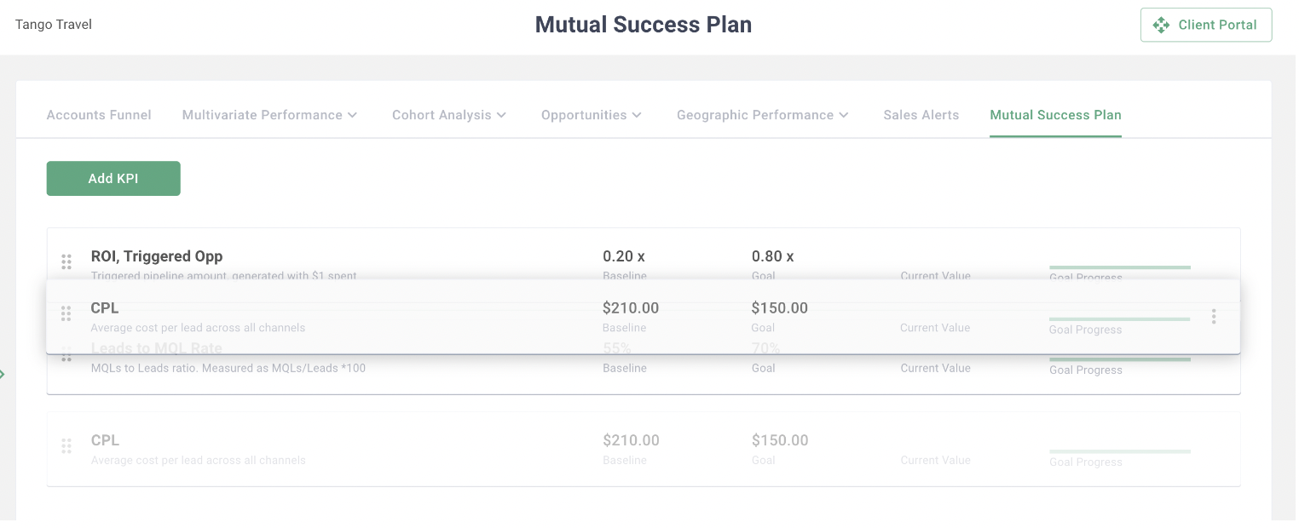Expand the sidebar using the green left-edge arrow
The height and width of the screenshot is (528, 1299).
4,374
